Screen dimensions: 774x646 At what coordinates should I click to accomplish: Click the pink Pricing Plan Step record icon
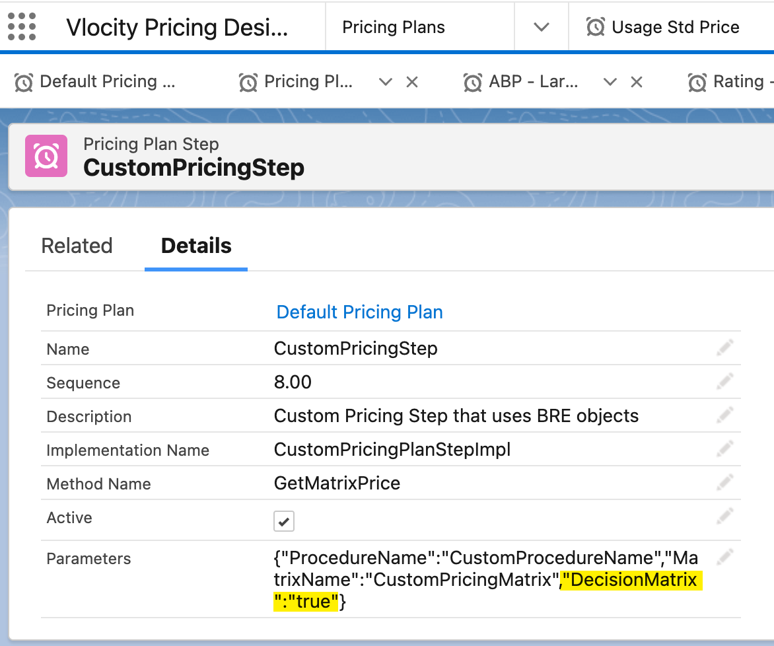point(46,156)
